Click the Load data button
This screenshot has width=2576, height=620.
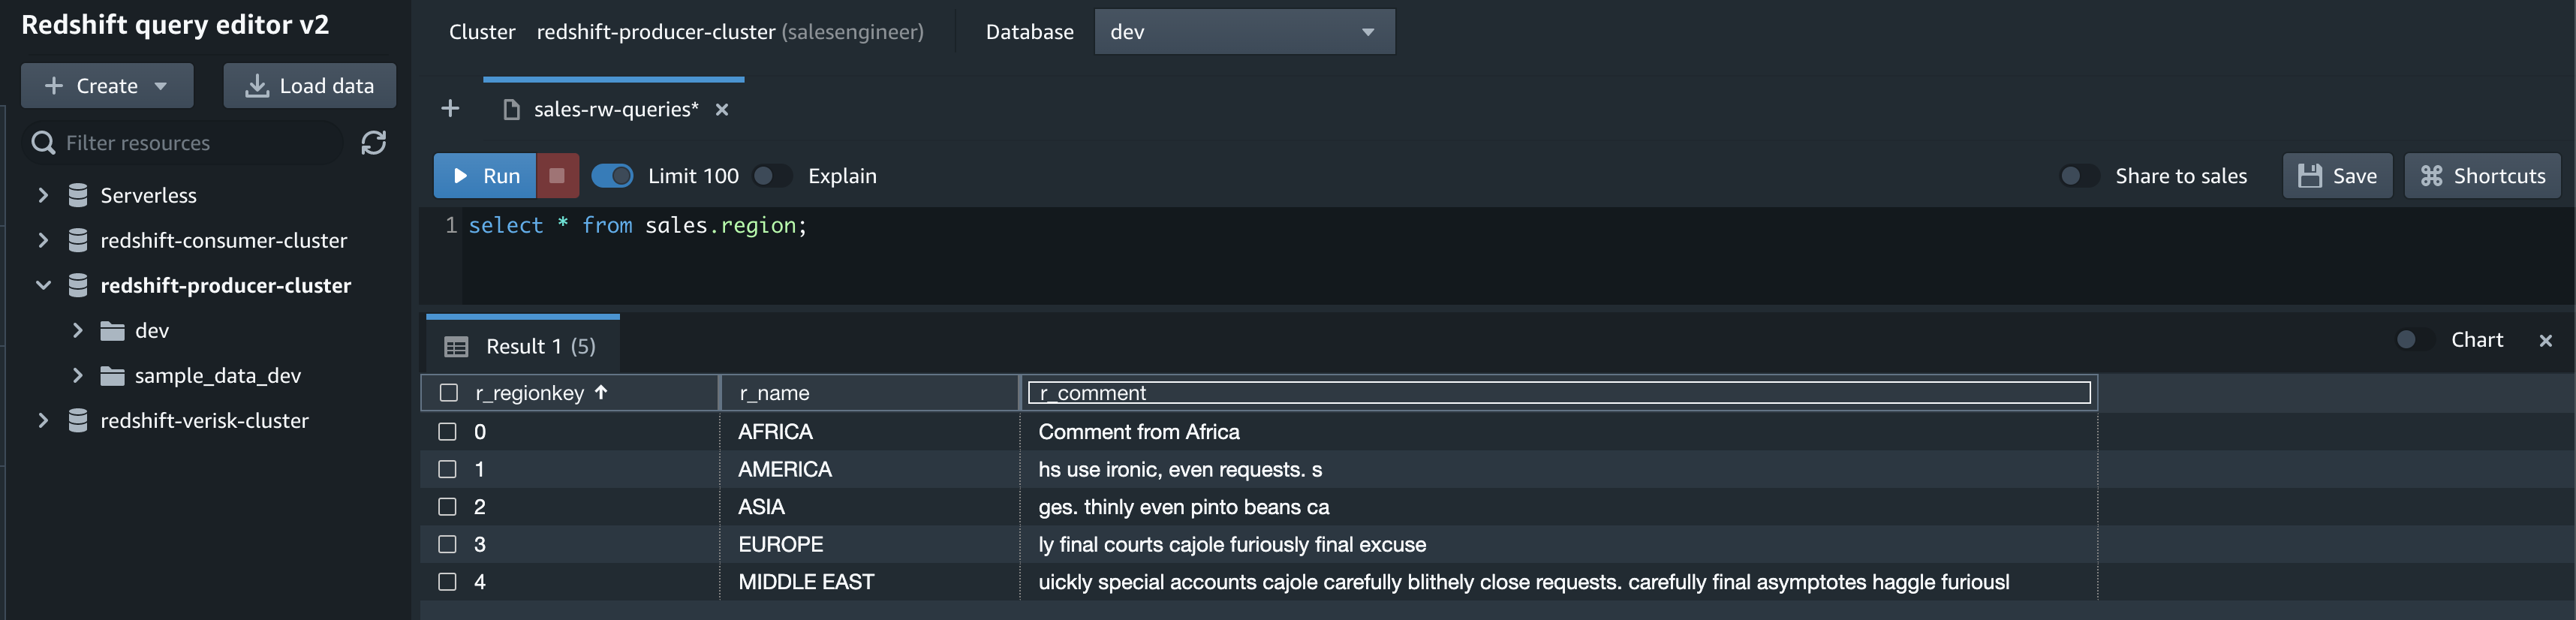(x=309, y=86)
